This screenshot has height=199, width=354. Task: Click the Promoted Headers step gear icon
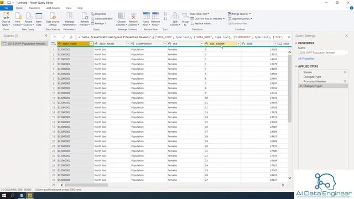coord(345,81)
